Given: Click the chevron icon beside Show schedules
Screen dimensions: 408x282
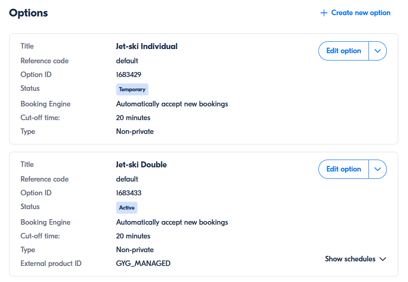Looking at the screenshot, I should tap(383, 259).
